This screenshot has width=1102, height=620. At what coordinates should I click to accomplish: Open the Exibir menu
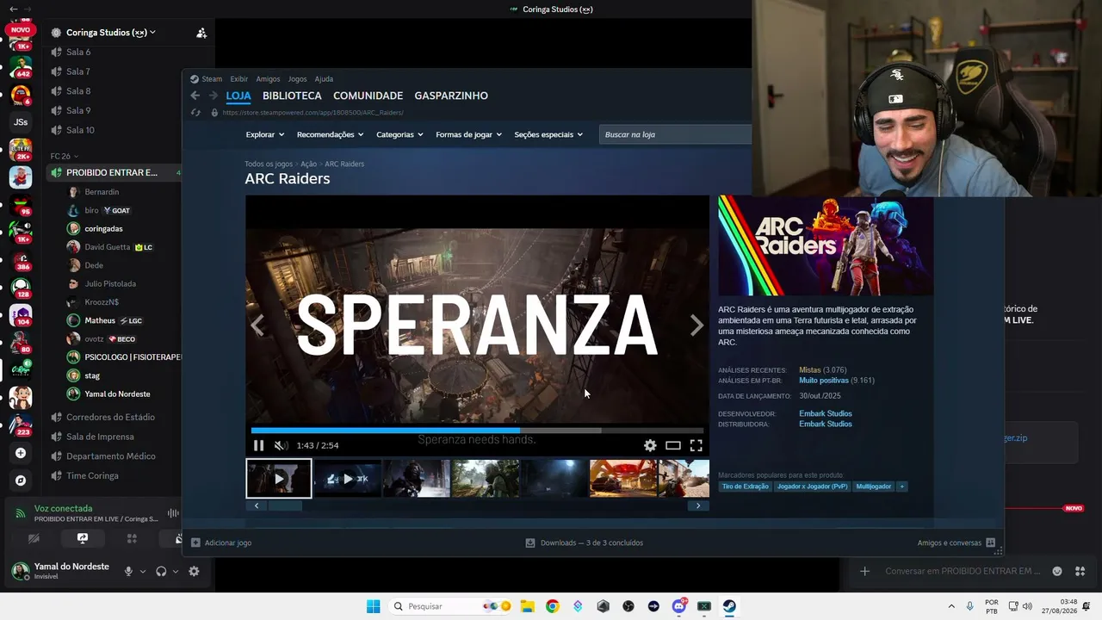(x=238, y=79)
